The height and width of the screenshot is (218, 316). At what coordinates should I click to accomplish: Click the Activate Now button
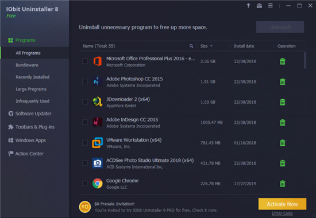click(x=282, y=204)
